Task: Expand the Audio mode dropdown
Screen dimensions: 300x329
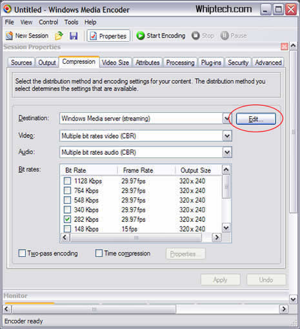Action: (227, 152)
